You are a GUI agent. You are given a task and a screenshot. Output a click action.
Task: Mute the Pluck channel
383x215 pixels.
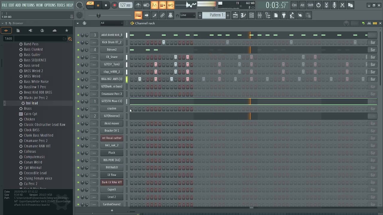[x=78, y=153]
